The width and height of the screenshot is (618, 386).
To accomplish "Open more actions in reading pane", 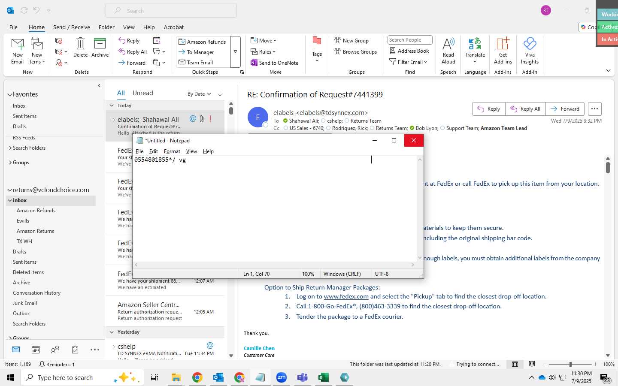I will [594, 109].
